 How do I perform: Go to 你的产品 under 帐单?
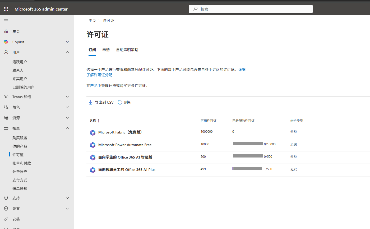click(20, 146)
